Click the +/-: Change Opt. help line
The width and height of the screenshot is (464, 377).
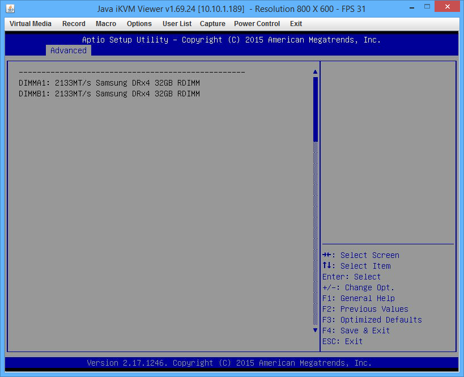pyautogui.click(x=359, y=287)
